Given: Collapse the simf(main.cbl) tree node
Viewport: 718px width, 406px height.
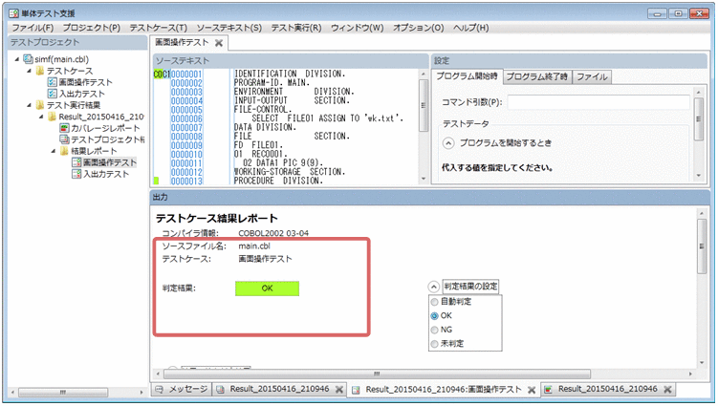Looking at the screenshot, I should [17, 59].
